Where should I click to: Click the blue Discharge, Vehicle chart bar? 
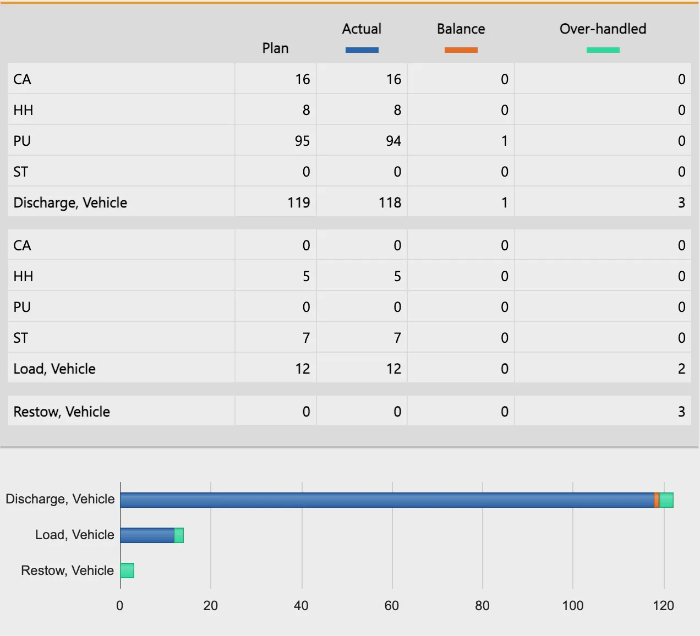[387, 500]
